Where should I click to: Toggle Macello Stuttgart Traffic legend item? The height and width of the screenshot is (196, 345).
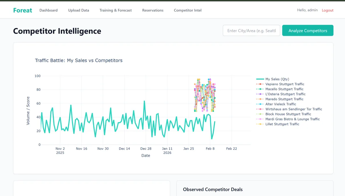click(x=284, y=89)
